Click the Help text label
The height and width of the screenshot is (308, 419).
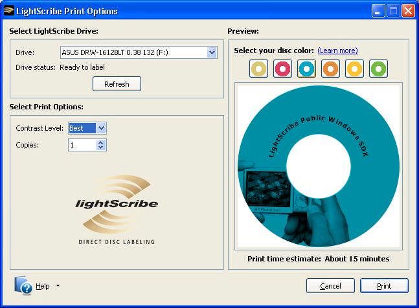point(43,286)
